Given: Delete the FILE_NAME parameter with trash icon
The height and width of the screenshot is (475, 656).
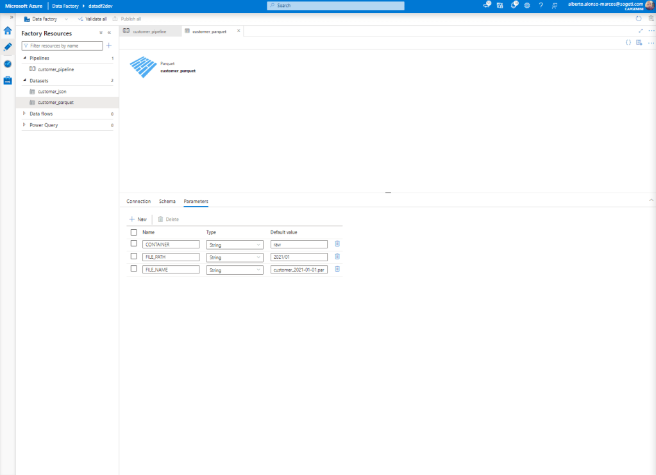Looking at the screenshot, I should pyautogui.click(x=337, y=269).
